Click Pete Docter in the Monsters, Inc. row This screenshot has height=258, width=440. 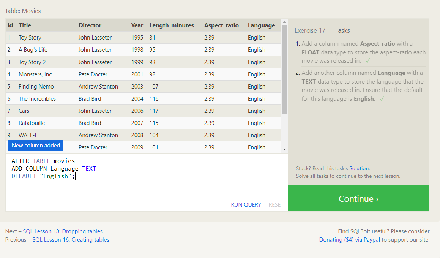pyautogui.click(x=93, y=74)
